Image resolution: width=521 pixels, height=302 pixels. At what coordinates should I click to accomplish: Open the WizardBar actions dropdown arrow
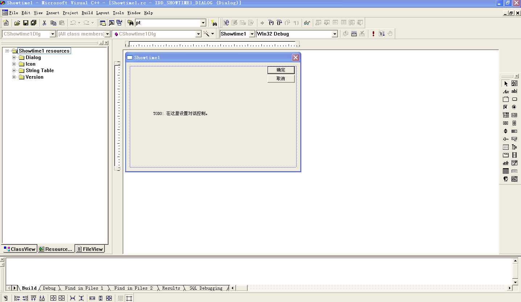point(212,34)
